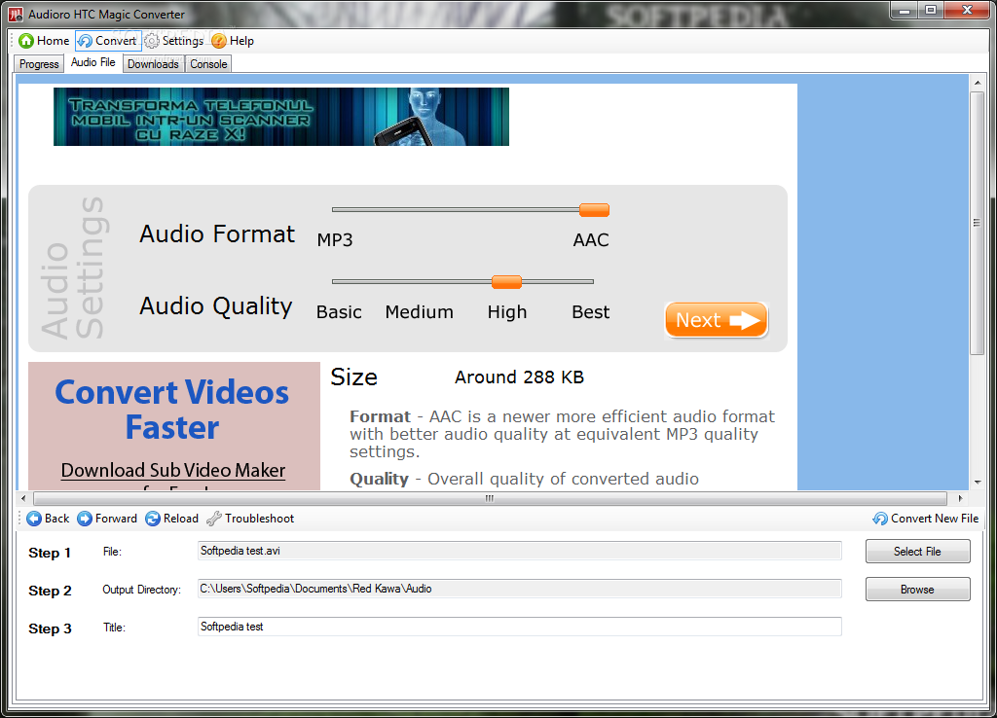Click the horizontal scrollbar thumb

(490, 498)
